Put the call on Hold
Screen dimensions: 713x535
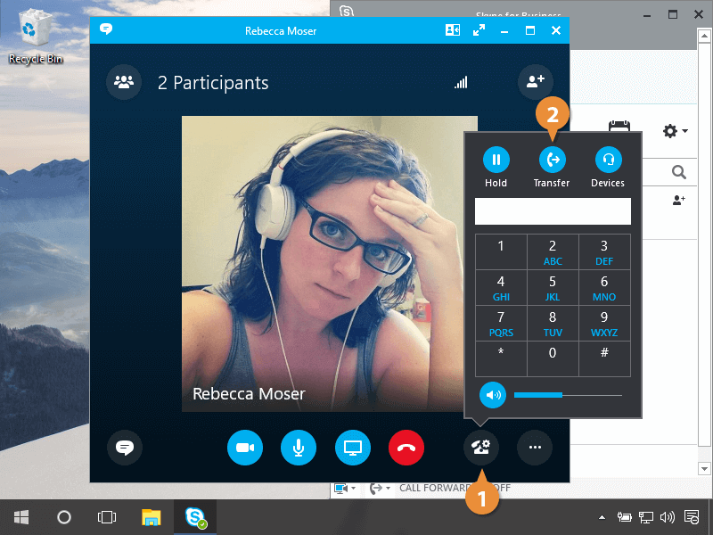point(496,160)
